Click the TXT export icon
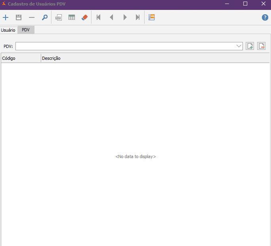Screen dimensions: 271x246 pos(59,17)
